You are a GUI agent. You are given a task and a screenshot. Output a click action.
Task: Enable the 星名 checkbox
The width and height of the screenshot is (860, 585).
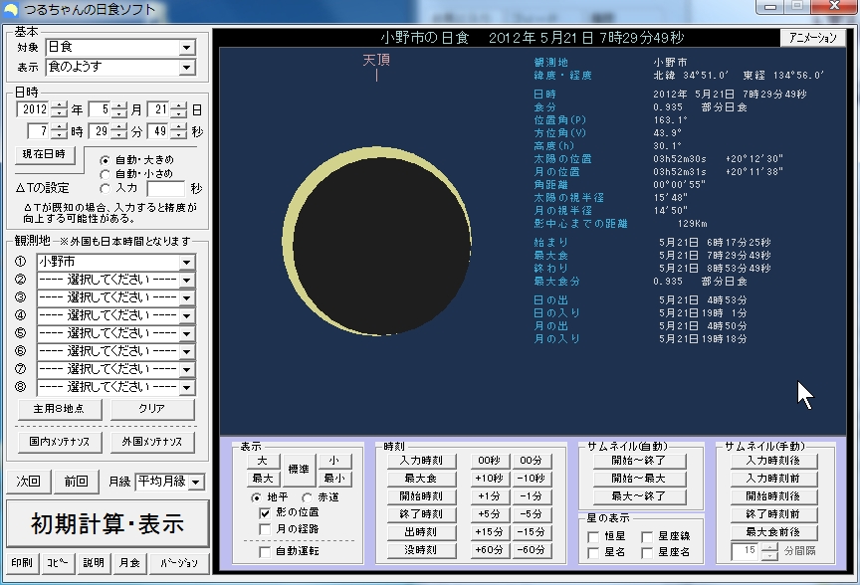point(593,552)
